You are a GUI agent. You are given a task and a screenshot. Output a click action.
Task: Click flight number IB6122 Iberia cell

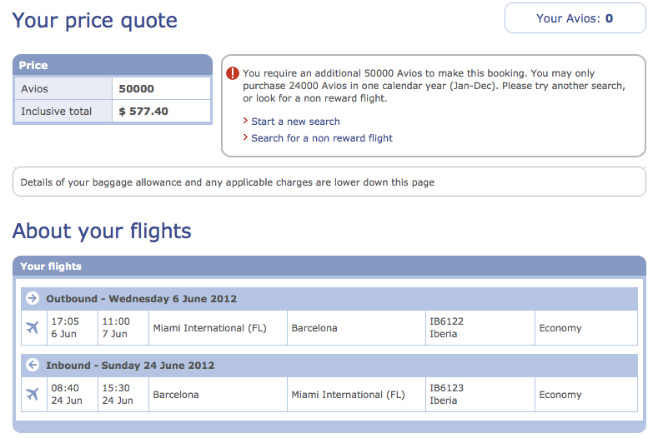tap(480, 328)
